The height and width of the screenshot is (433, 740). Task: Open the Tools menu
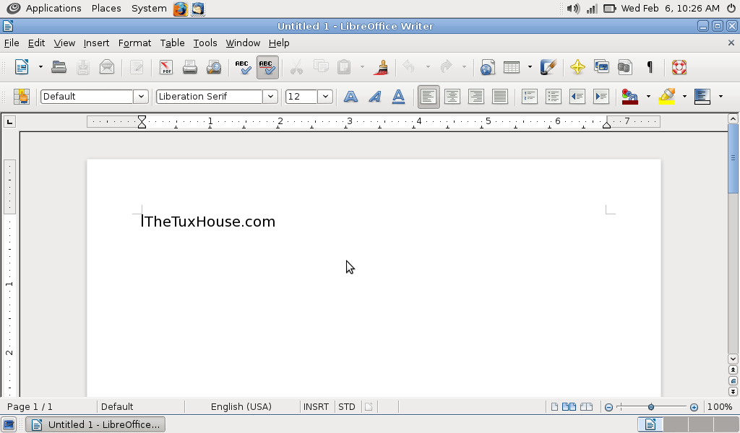pyautogui.click(x=205, y=43)
